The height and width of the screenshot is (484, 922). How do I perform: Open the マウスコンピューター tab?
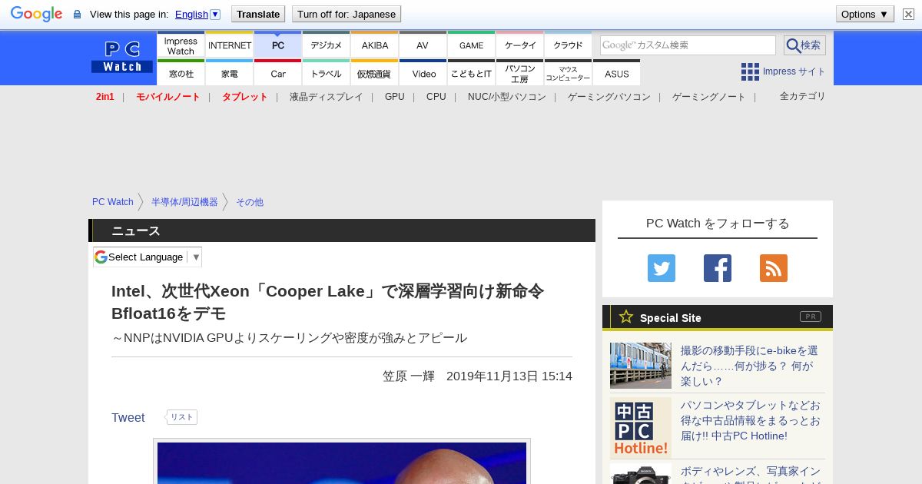coord(569,73)
